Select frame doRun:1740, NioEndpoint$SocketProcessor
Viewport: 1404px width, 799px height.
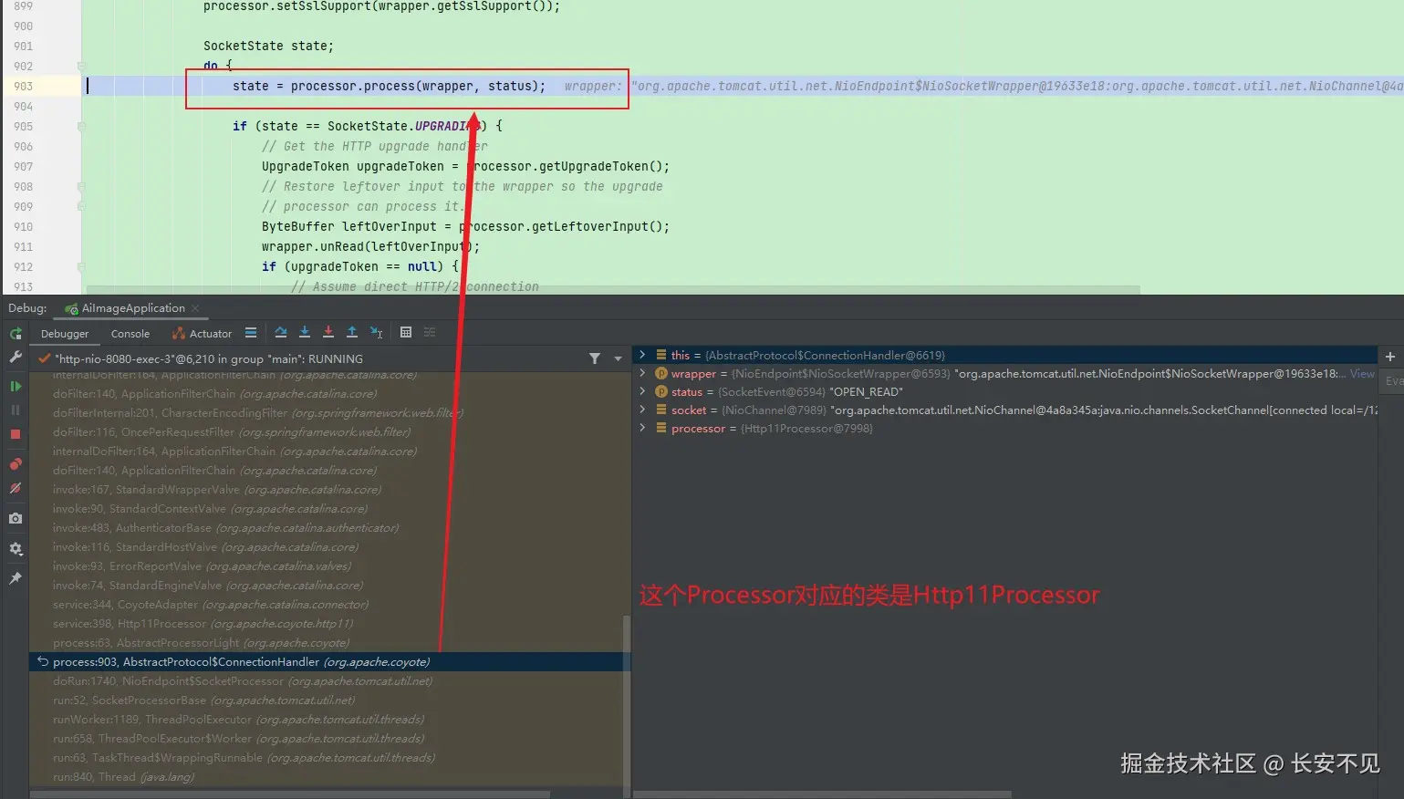[328, 681]
